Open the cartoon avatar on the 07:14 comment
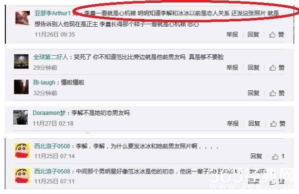Viewport: 299px width, 194px height. [x=22, y=151]
